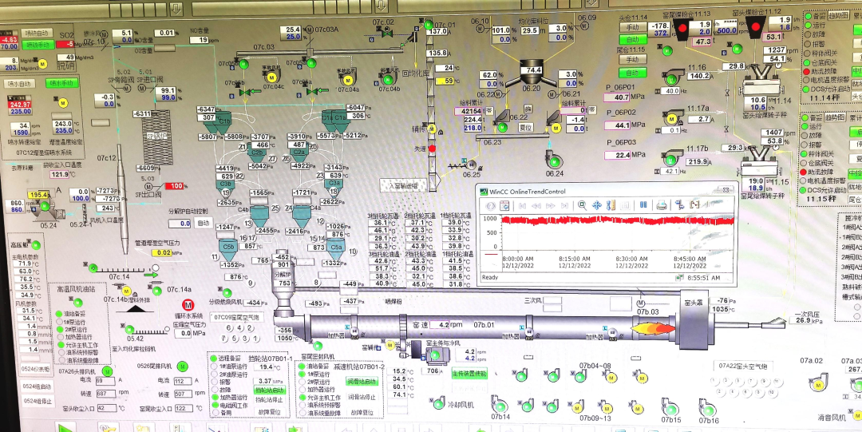Pause the trend update with Start/Stop icon
Viewport: 862px width, 432px height.
click(643, 205)
